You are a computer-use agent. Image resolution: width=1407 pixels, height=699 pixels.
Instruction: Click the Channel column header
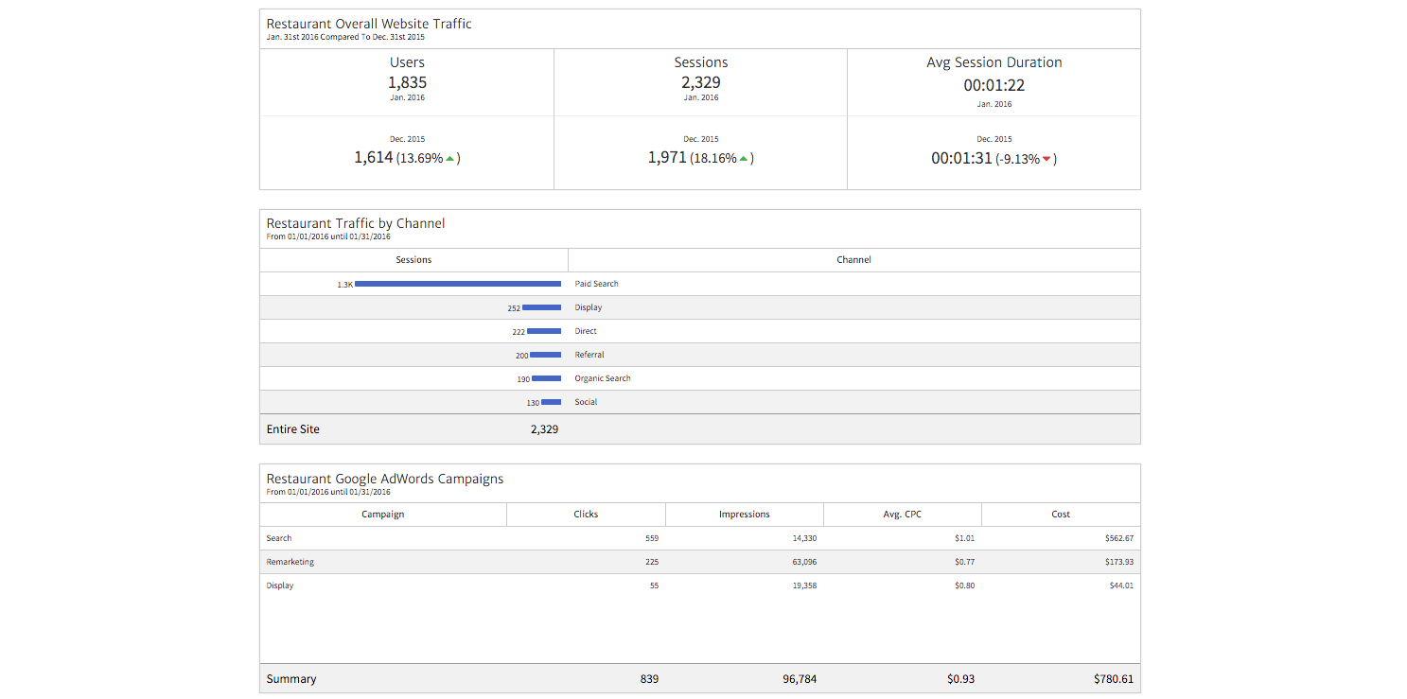click(x=853, y=259)
